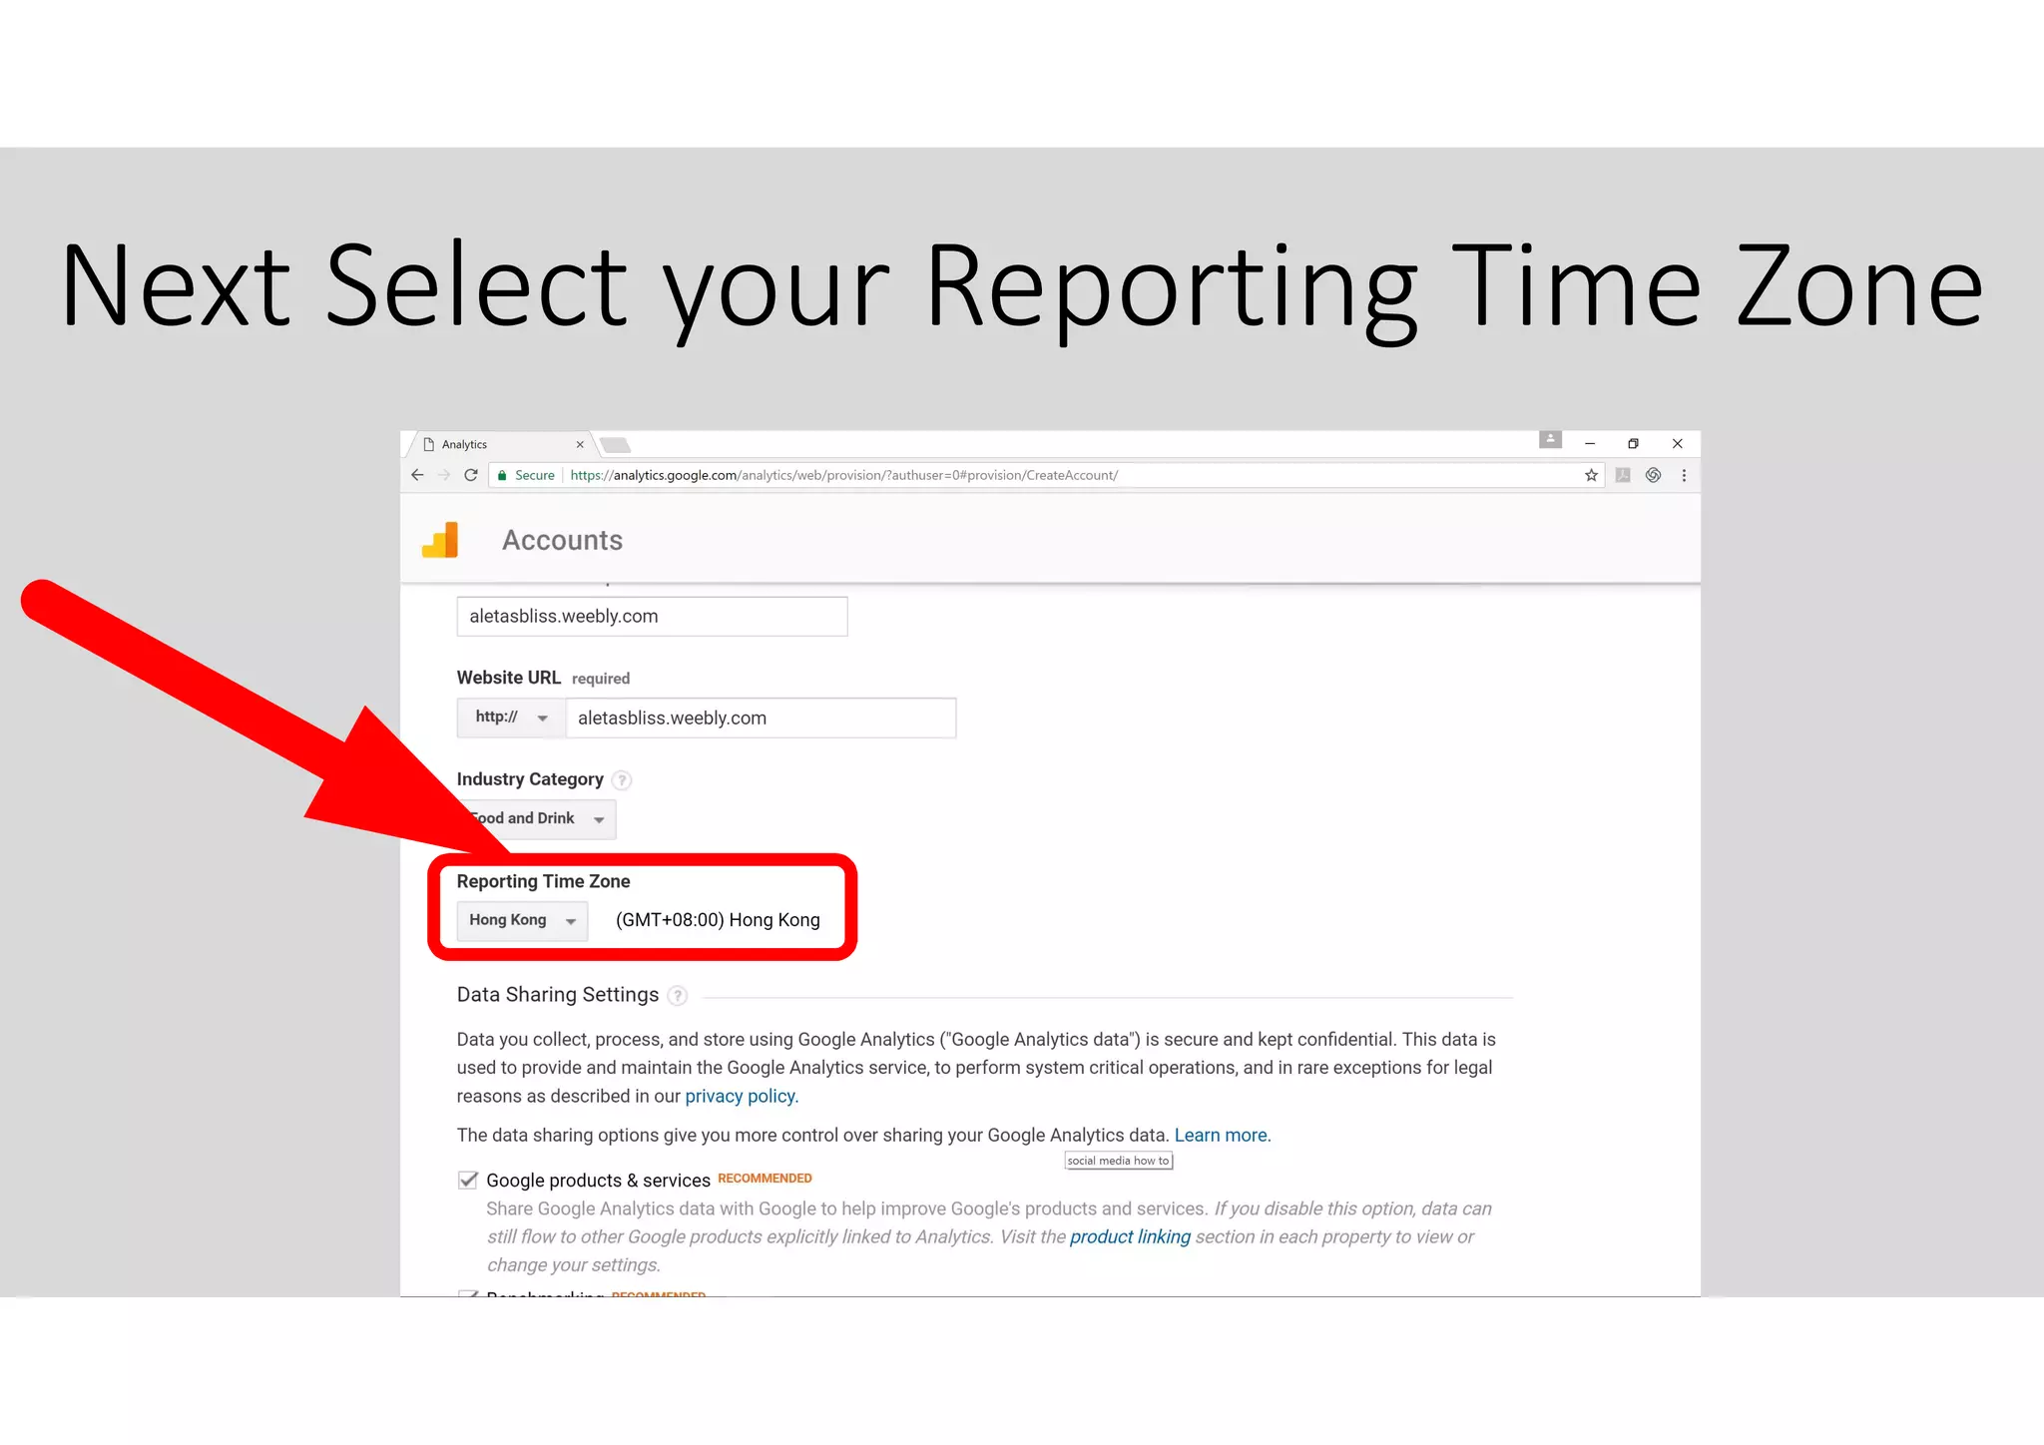
Task: Click the website name field aletasbliss.weebly.com
Action: pos(652,616)
